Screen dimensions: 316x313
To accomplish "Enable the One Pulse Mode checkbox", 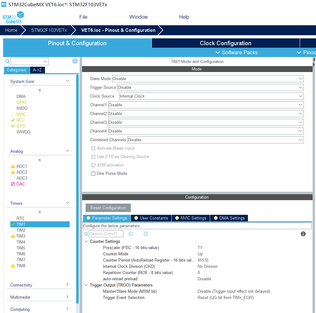I will tap(93, 174).
